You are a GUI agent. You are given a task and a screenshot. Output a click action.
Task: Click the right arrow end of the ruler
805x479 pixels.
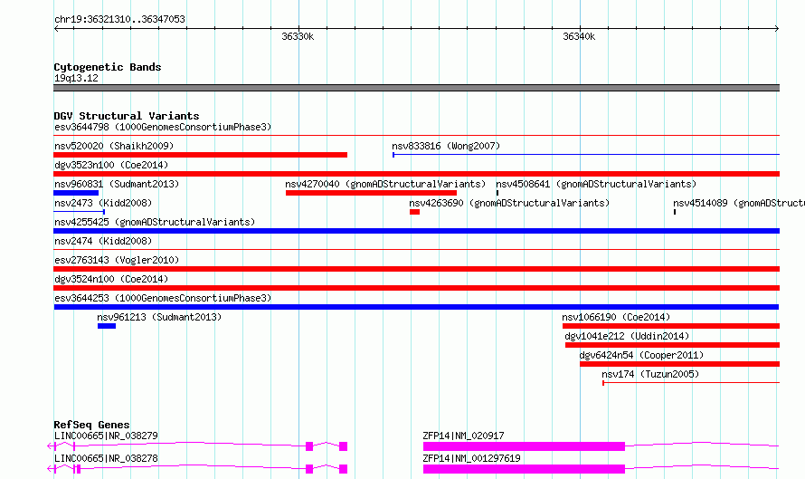tap(777, 29)
